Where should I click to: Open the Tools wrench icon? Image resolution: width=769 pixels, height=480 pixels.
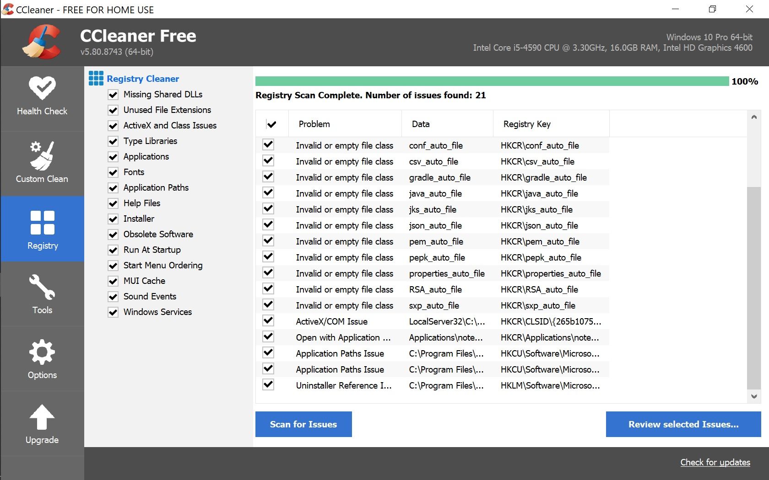pos(42,287)
